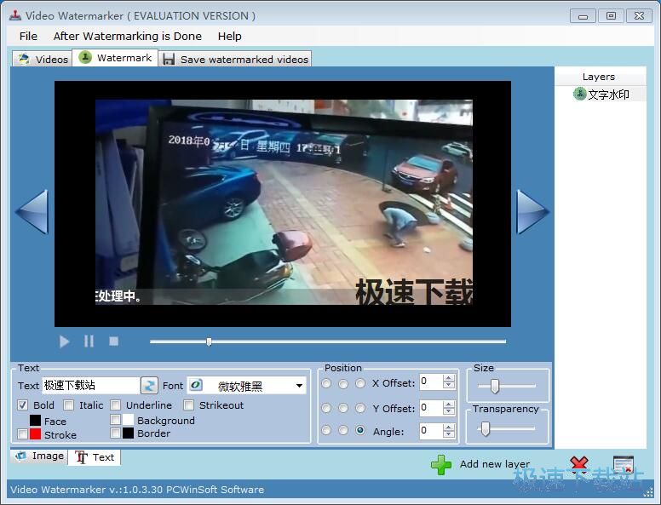Click the status bar version text
This screenshot has width=661, height=505.
pyautogui.click(x=137, y=490)
